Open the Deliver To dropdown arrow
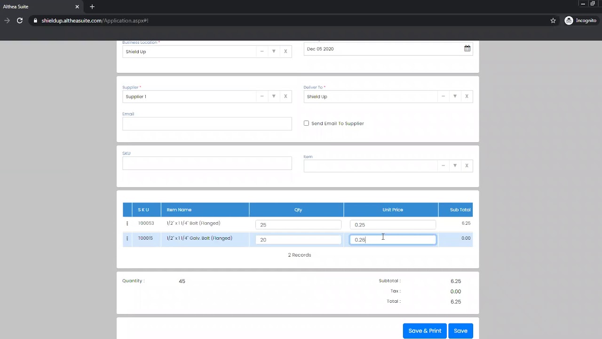 pyautogui.click(x=455, y=96)
